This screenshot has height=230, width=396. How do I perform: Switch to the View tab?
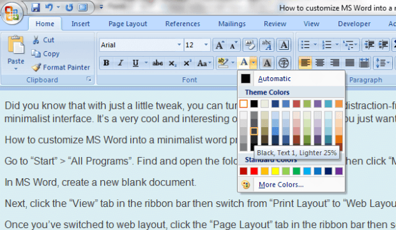tap(311, 24)
